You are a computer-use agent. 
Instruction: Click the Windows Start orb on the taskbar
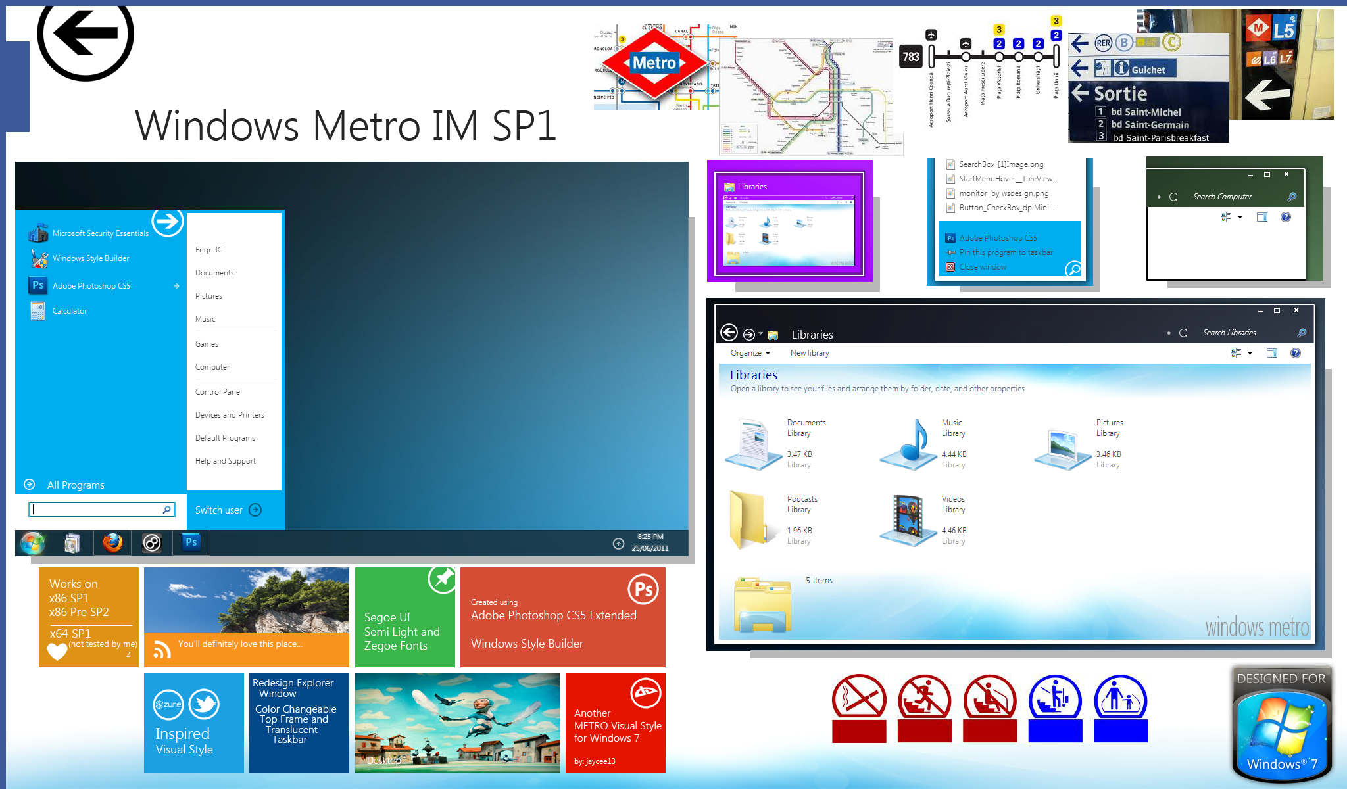pos(32,543)
